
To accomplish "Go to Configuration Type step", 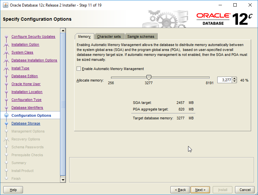I will point(26,100).
